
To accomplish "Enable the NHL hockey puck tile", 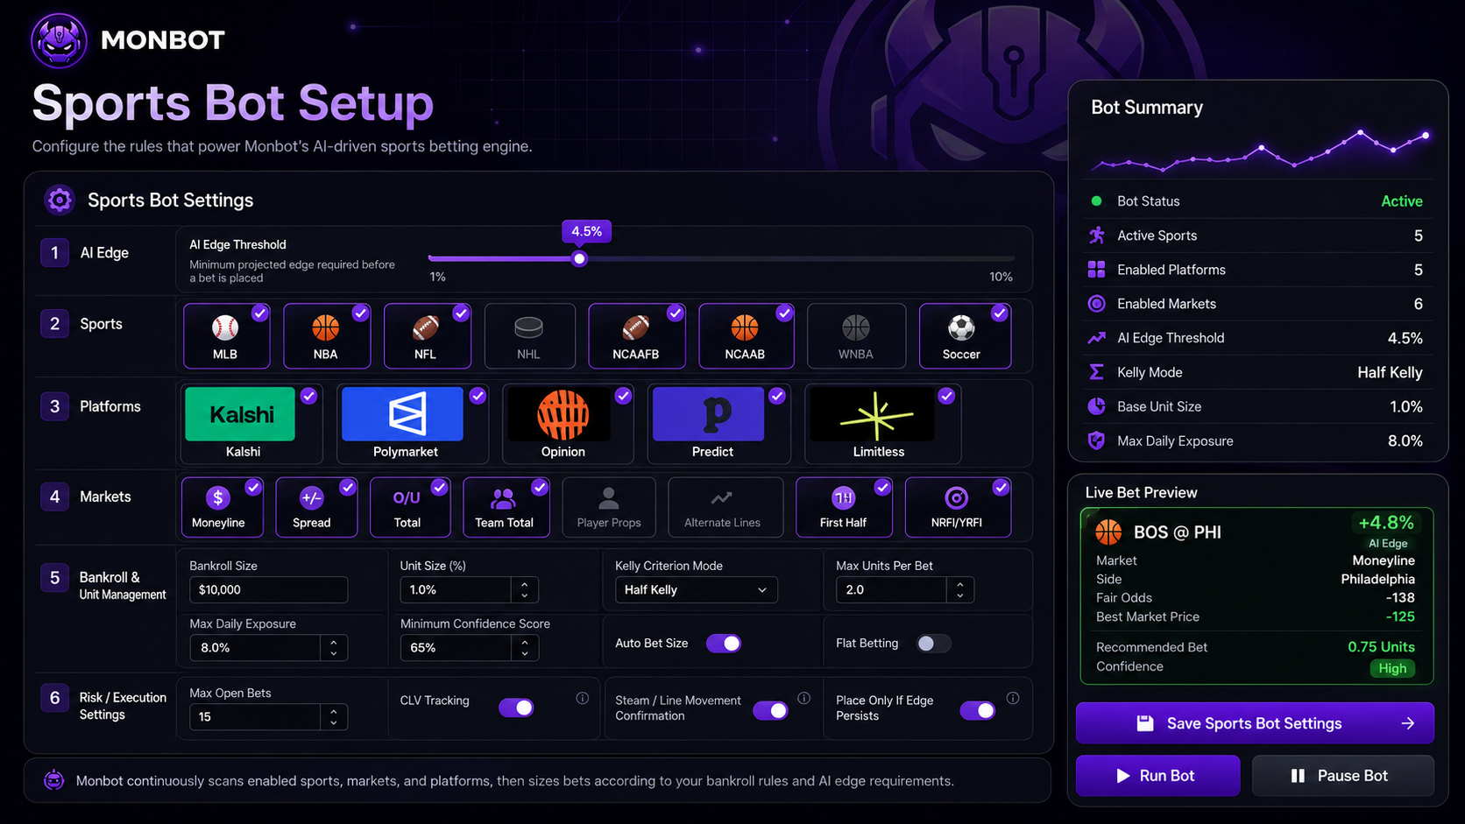I will (x=529, y=336).
